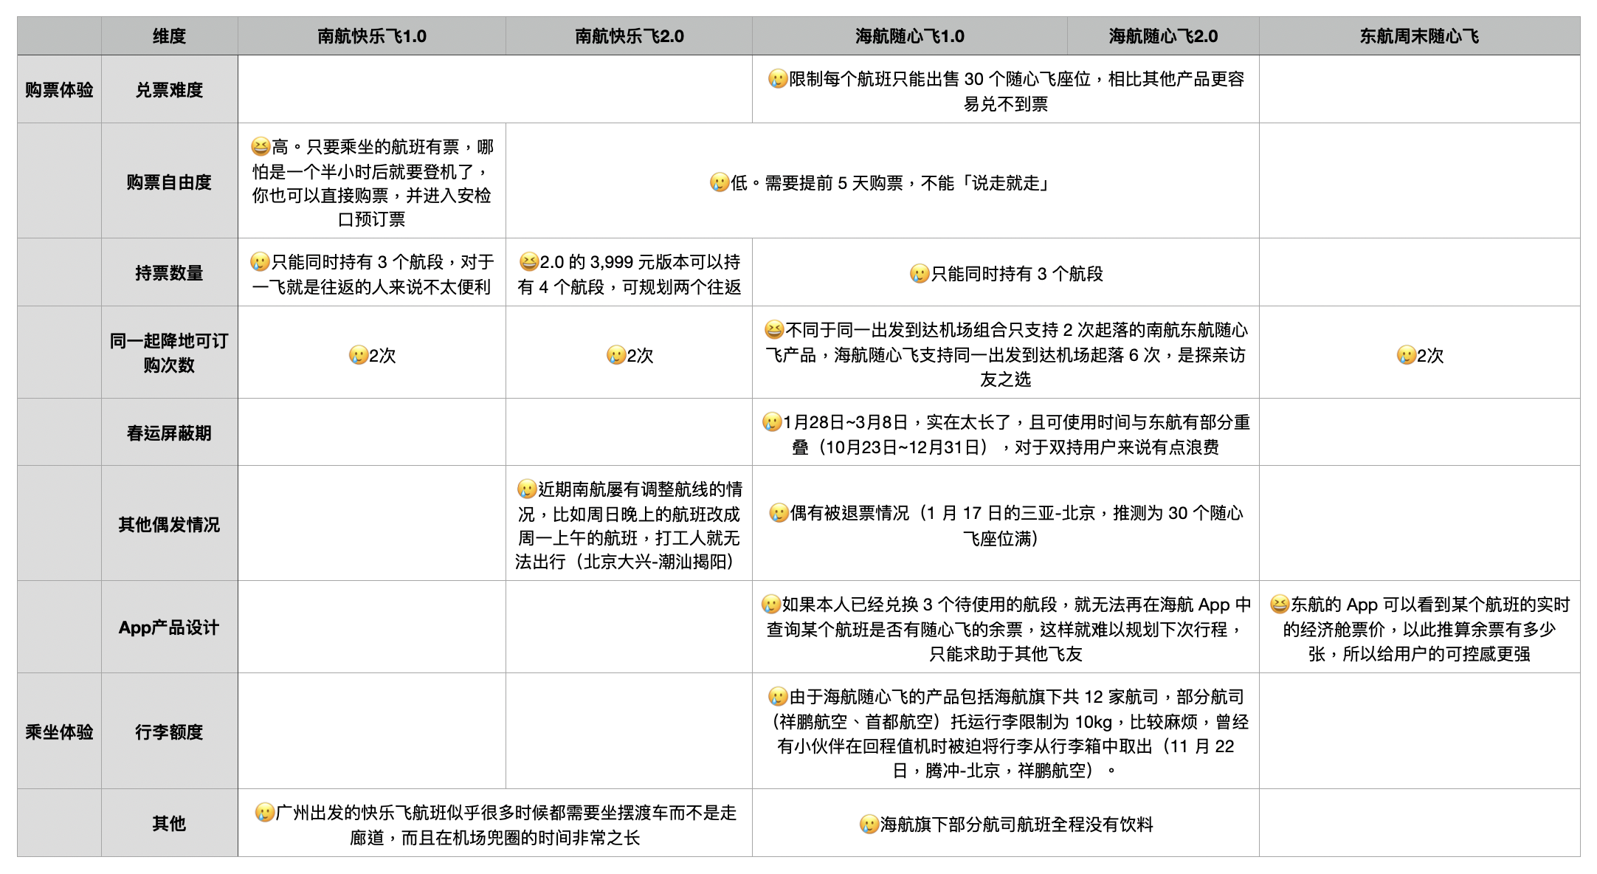This screenshot has width=1597, height=874.
Task: Select the App产品设计 row label
Action: pos(169,627)
